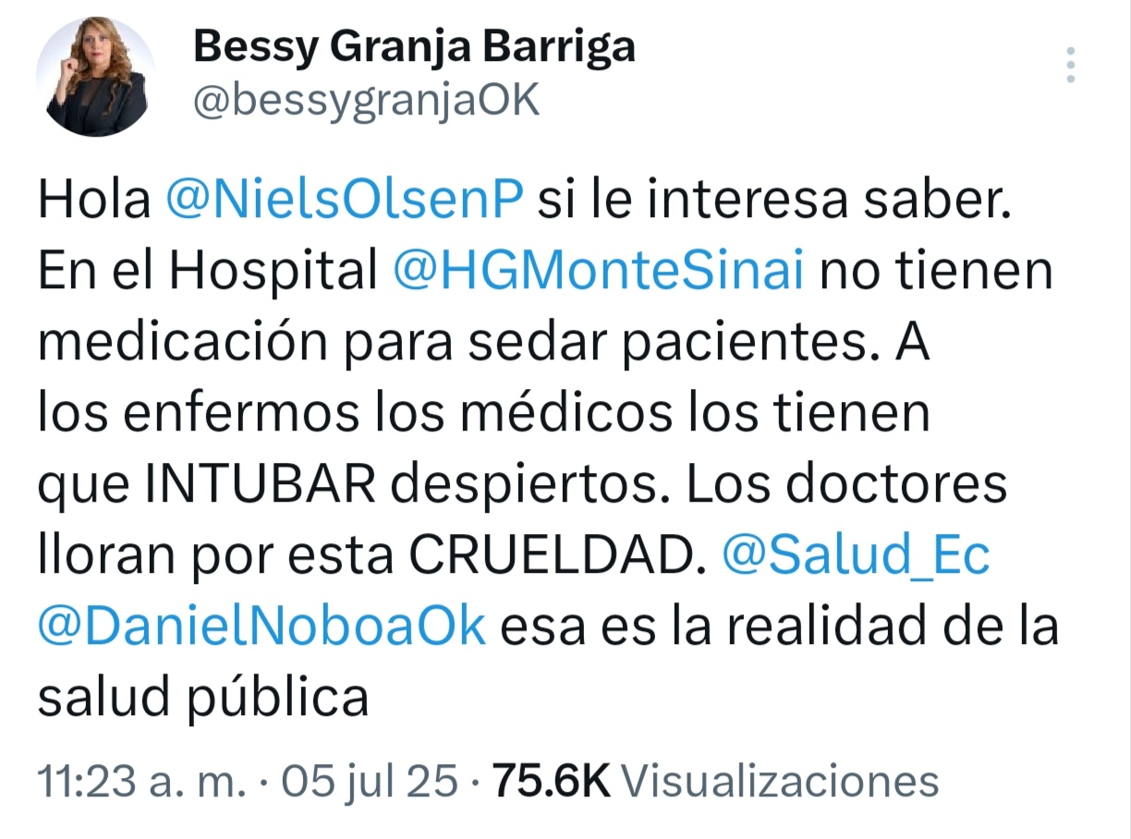Image resolution: width=1131 pixels, height=839 pixels.
Task: Click the @bessygranjaOK handle
Action: pyautogui.click(x=365, y=100)
